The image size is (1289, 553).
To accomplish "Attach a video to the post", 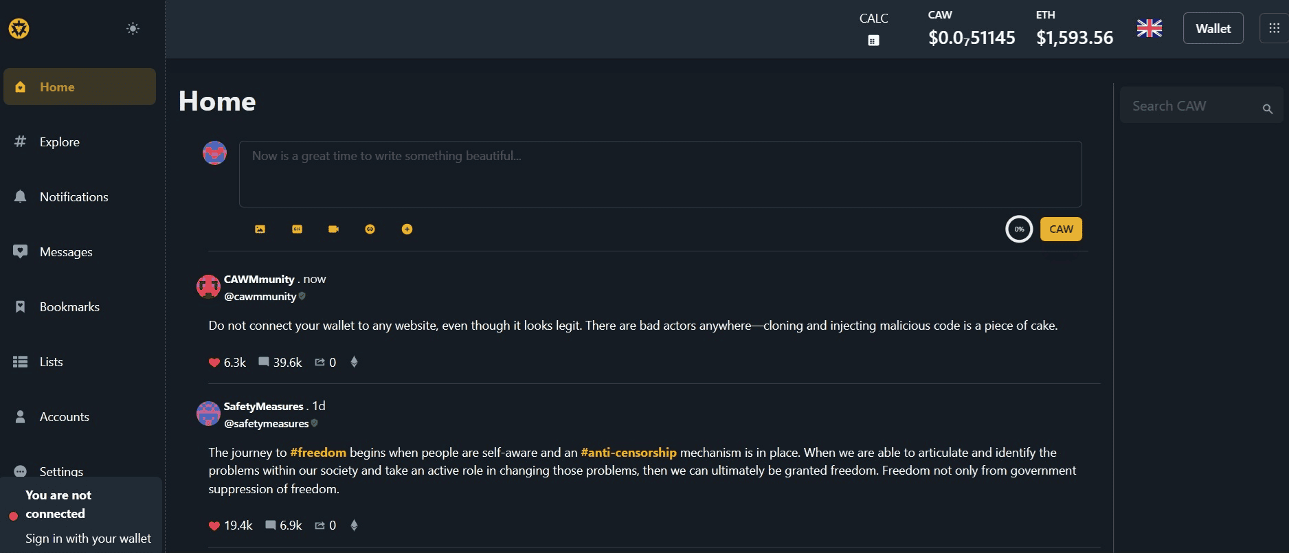I will 333,229.
